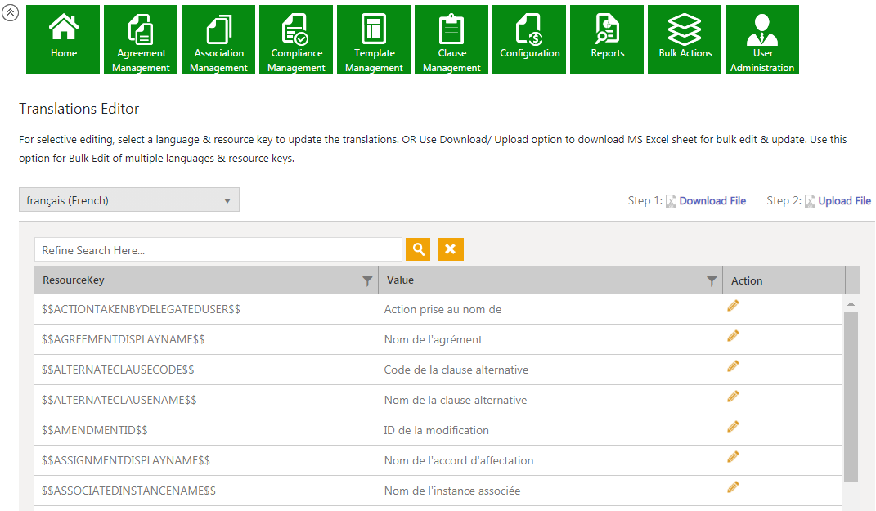
Task: Open filter for the Value column
Action: tap(712, 281)
